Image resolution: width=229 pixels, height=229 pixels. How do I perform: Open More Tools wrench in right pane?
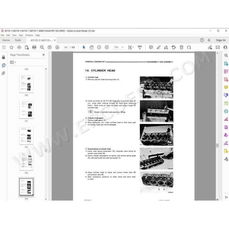tap(226, 159)
